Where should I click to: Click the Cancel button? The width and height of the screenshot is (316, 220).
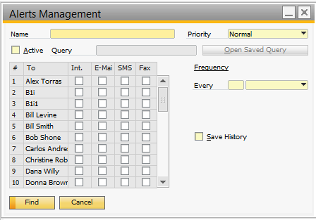pos(82,203)
